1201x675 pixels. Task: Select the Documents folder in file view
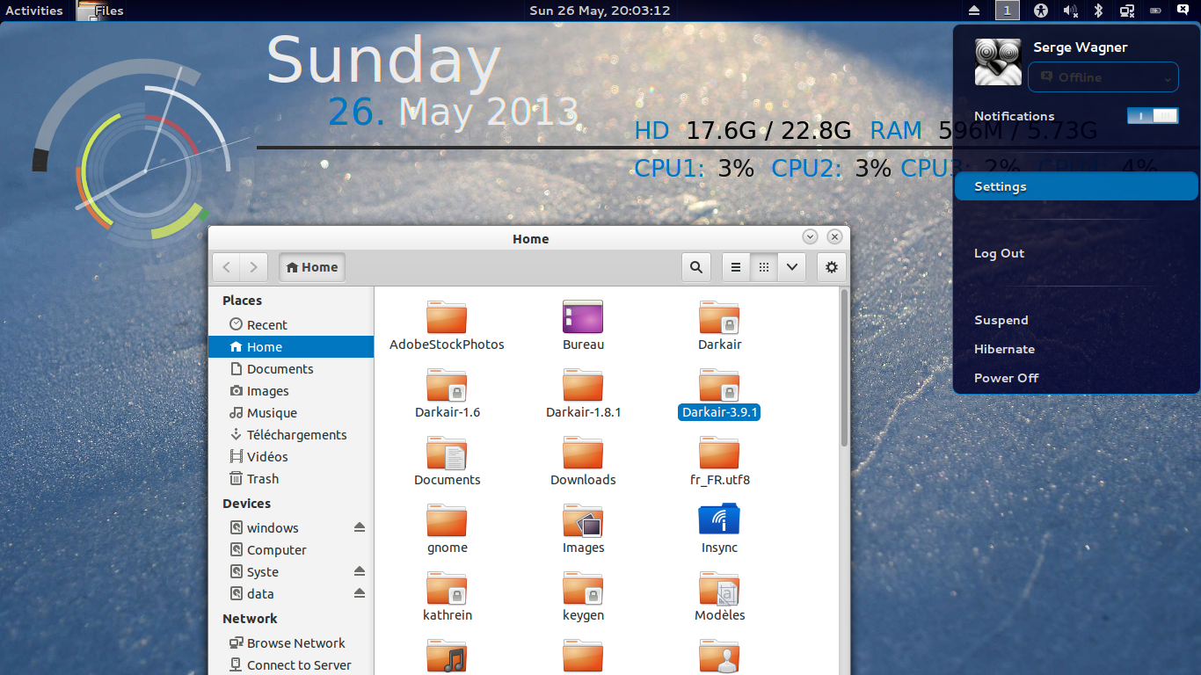447,461
